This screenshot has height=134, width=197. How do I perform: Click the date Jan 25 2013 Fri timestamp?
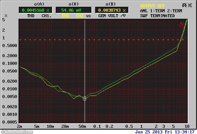tap(165, 132)
